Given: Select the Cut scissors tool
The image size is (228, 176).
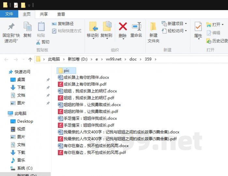Looking at the screenshot, I should pos(43,42).
